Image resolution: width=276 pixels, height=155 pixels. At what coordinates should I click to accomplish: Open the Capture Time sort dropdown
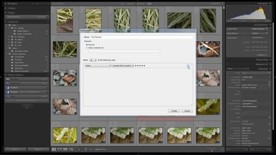tap(100, 149)
